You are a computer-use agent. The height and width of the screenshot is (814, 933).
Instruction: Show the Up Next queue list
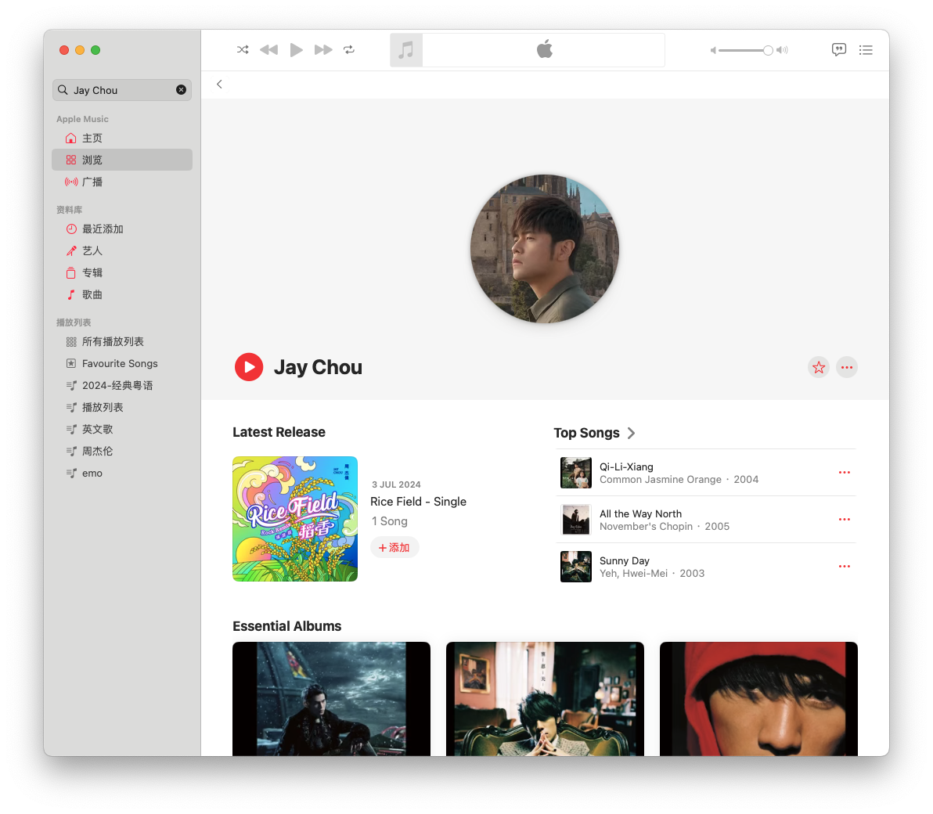(x=866, y=50)
